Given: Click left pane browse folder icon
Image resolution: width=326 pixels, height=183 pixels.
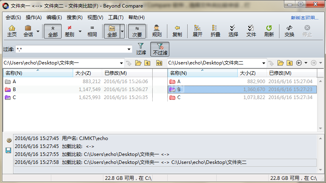Looking at the screenshot, I should click(138, 63).
